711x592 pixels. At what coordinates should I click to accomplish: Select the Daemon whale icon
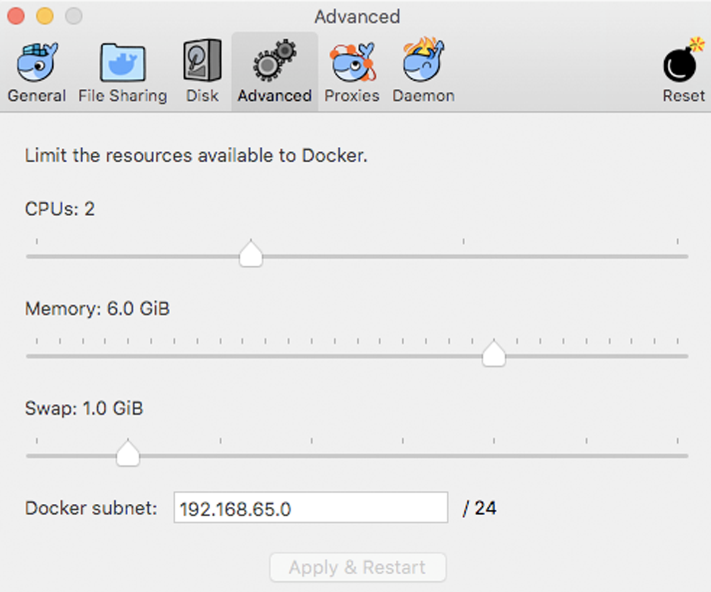[x=423, y=61]
